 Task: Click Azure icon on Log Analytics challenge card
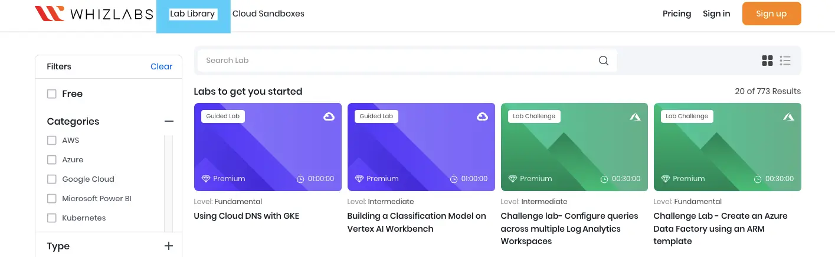pos(635,116)
